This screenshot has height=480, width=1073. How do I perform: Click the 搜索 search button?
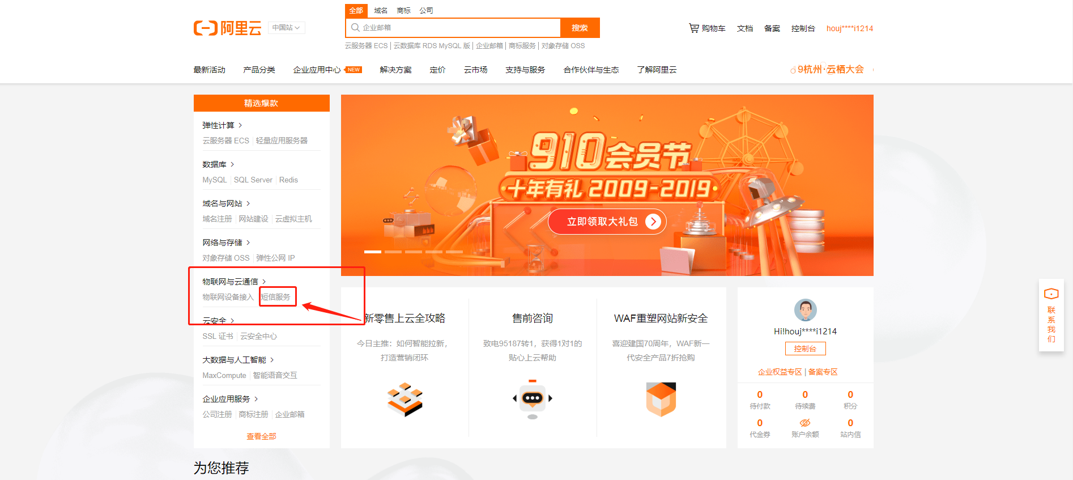pos(580,28)
